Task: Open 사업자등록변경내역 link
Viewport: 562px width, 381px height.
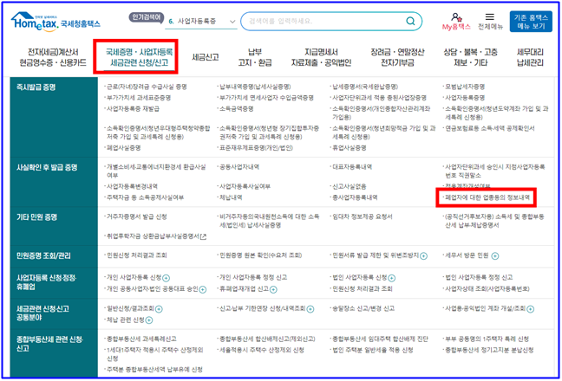Action: click(x=132, y=186)
